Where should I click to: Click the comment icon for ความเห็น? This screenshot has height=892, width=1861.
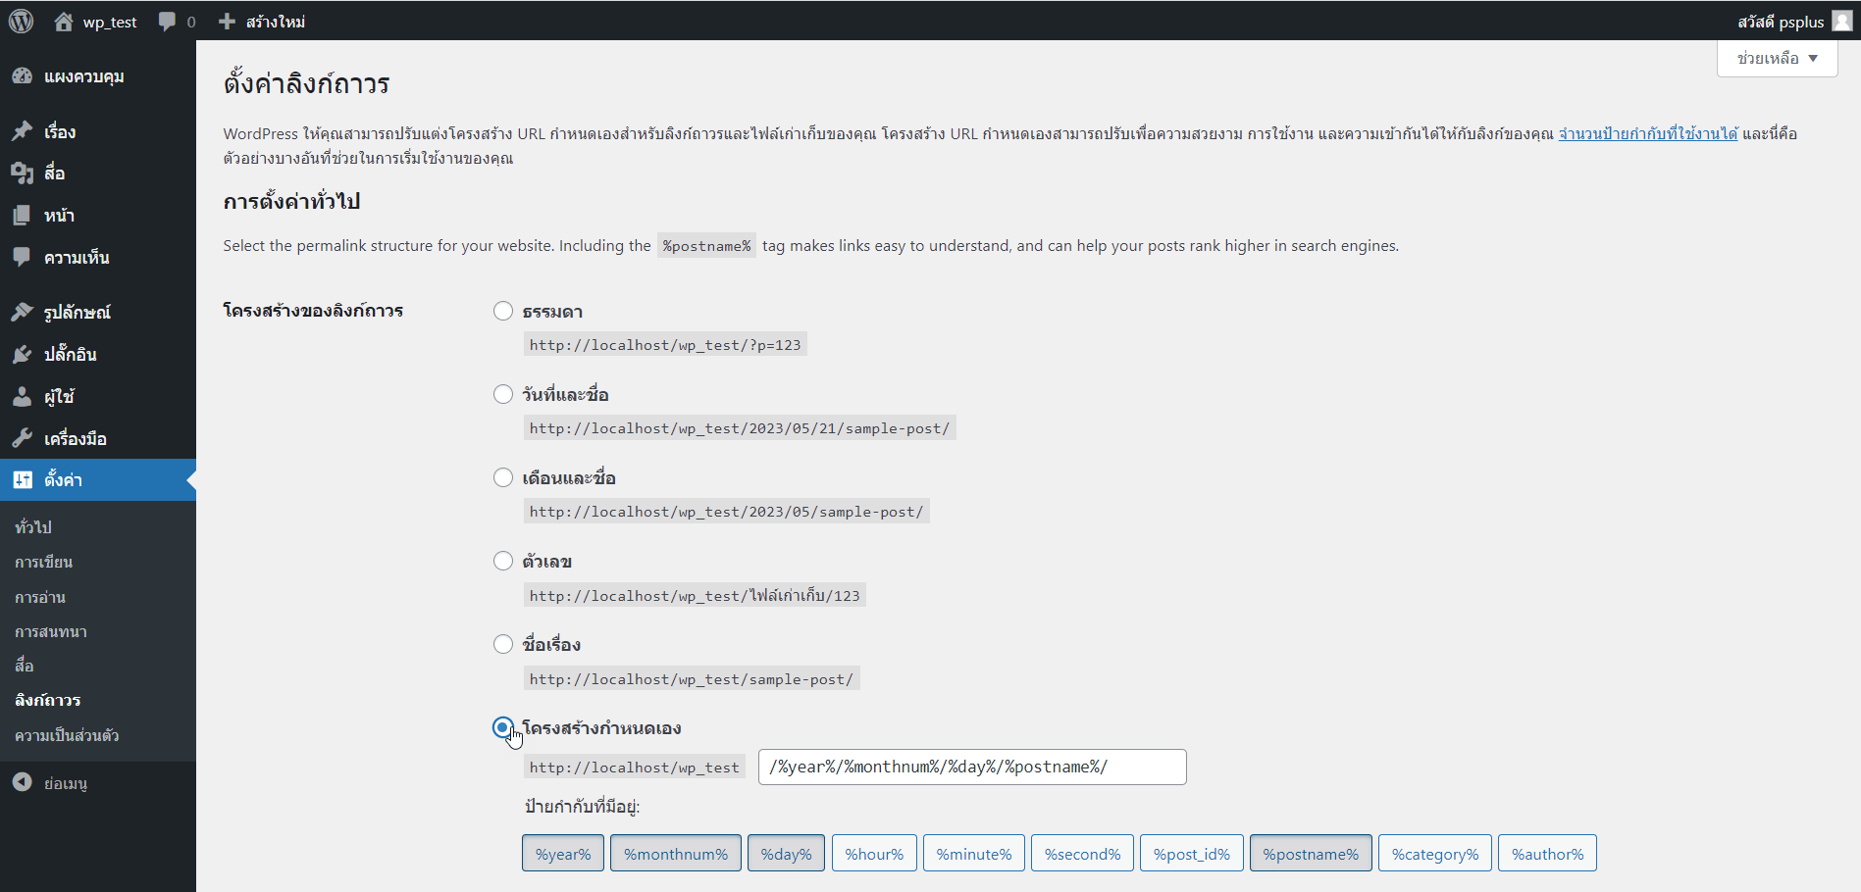(23, 257)
